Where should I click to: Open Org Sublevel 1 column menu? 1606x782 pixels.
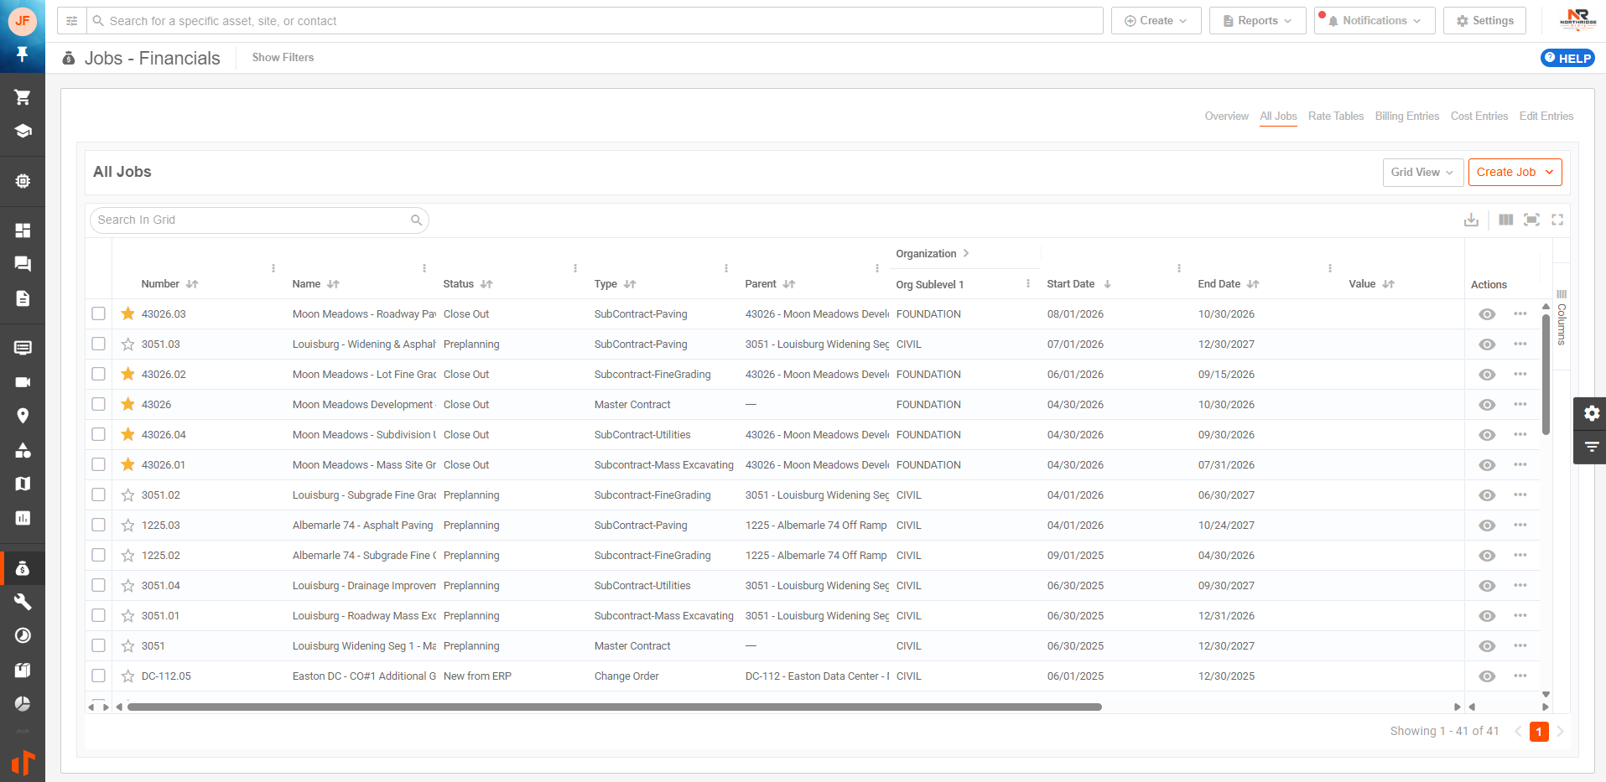click(x=1028, y=284)
